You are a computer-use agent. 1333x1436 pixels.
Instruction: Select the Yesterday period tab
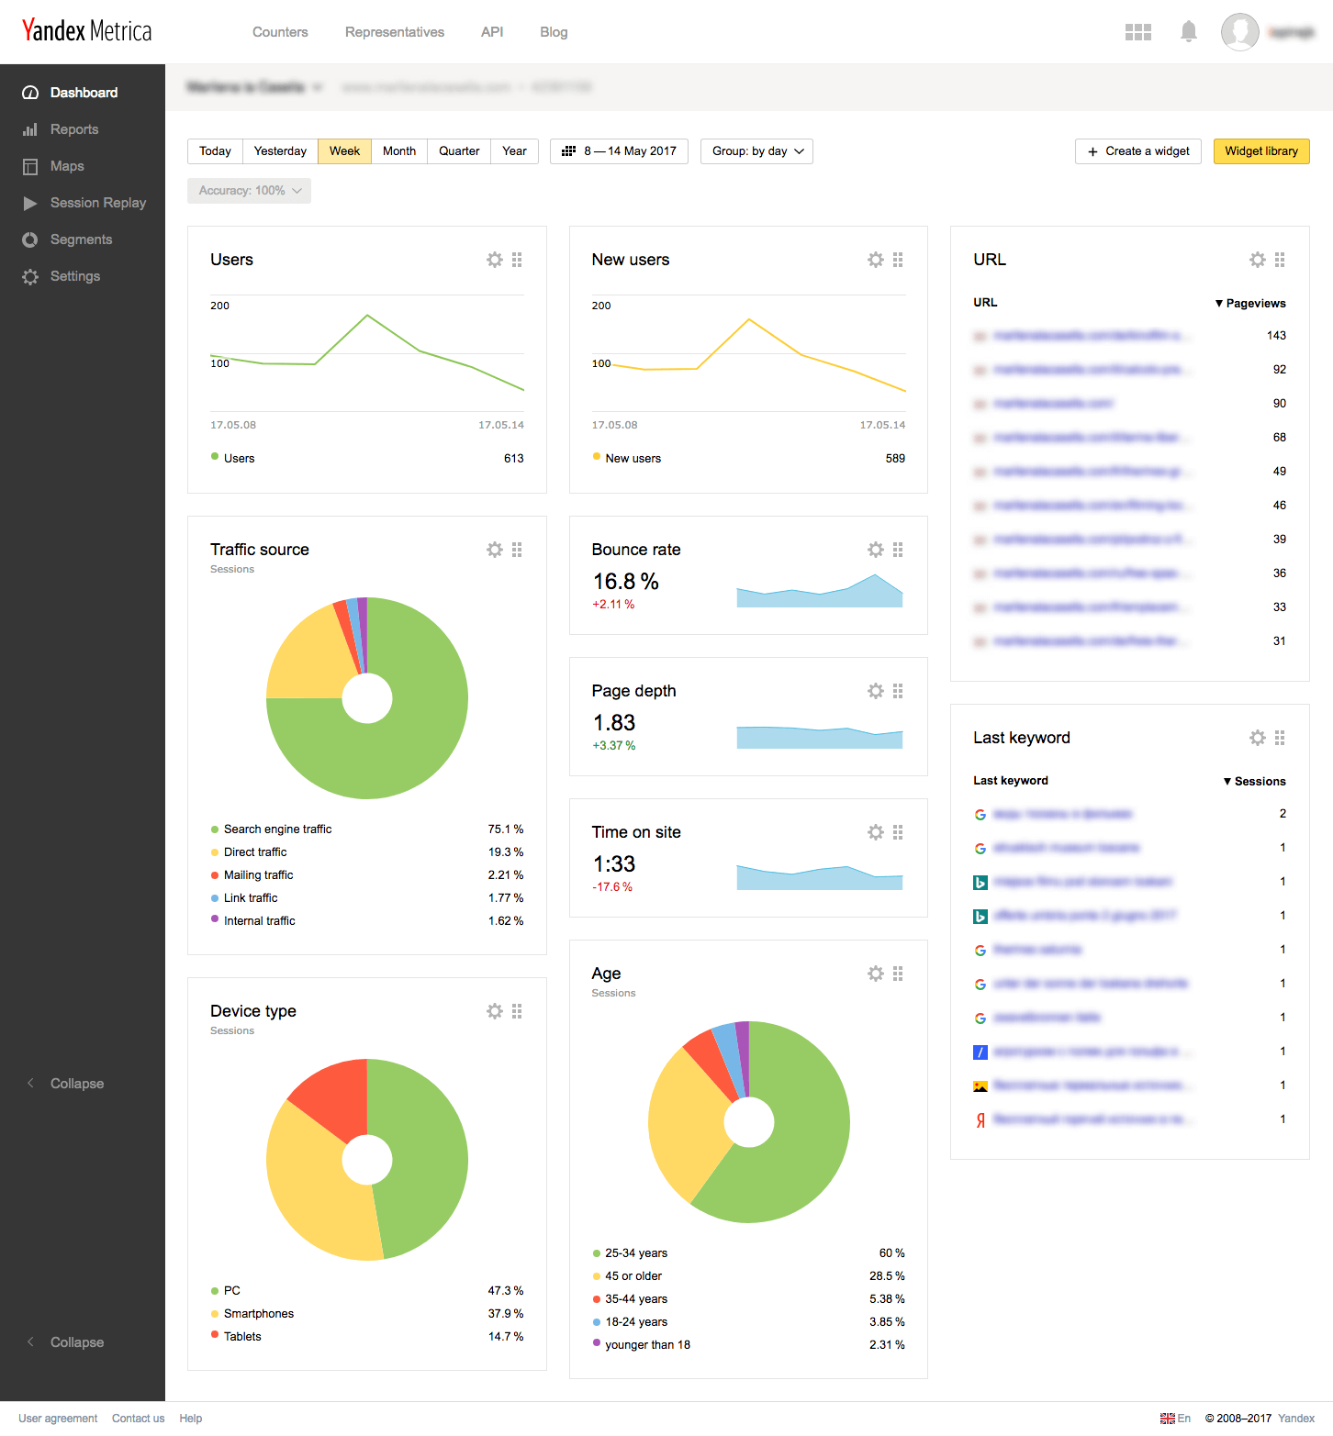(280, 151)
